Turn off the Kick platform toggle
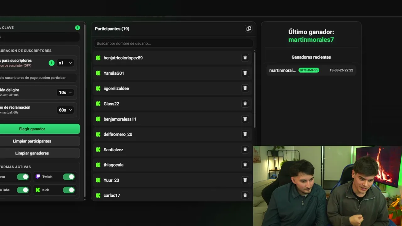Screen dimensions: 402x226 pos(69,190)
